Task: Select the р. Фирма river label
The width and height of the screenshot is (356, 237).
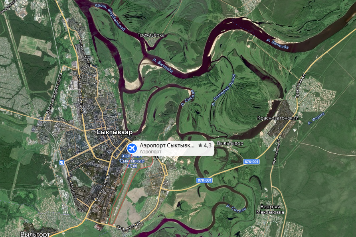Action: [316, 119]
